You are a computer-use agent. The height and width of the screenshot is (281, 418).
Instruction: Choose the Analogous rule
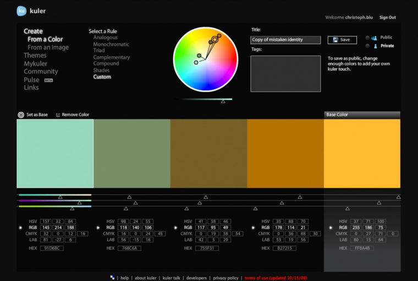(x=105, y=37)
